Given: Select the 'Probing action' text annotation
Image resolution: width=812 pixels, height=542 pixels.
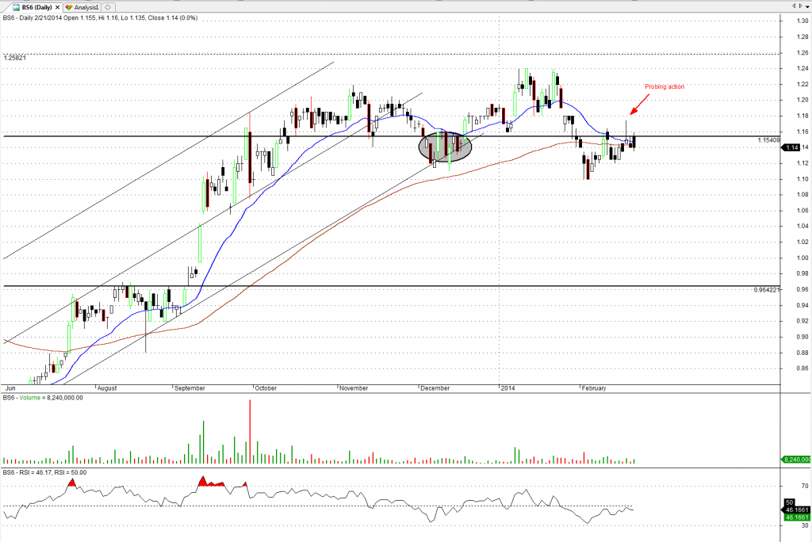Looking at the screenshot, I should (x=663, y=86).
